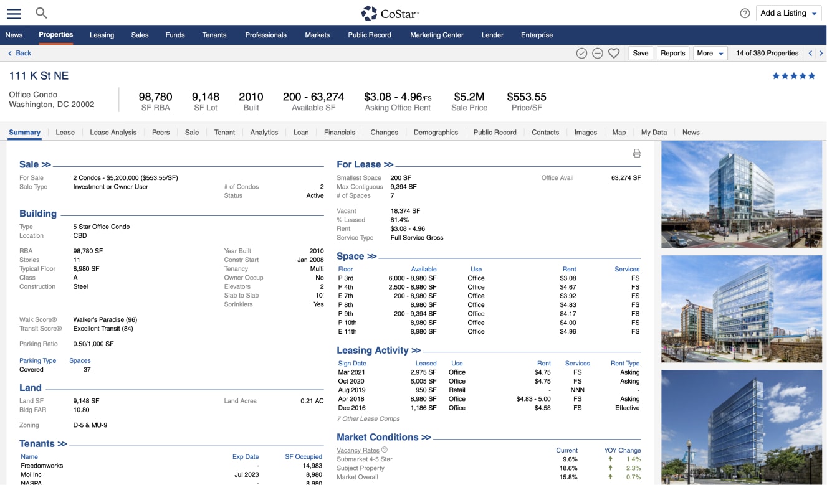Open the hamburger main menu
Image resolution: width=827 pixels, height=485 pixels.
point(14,13)
